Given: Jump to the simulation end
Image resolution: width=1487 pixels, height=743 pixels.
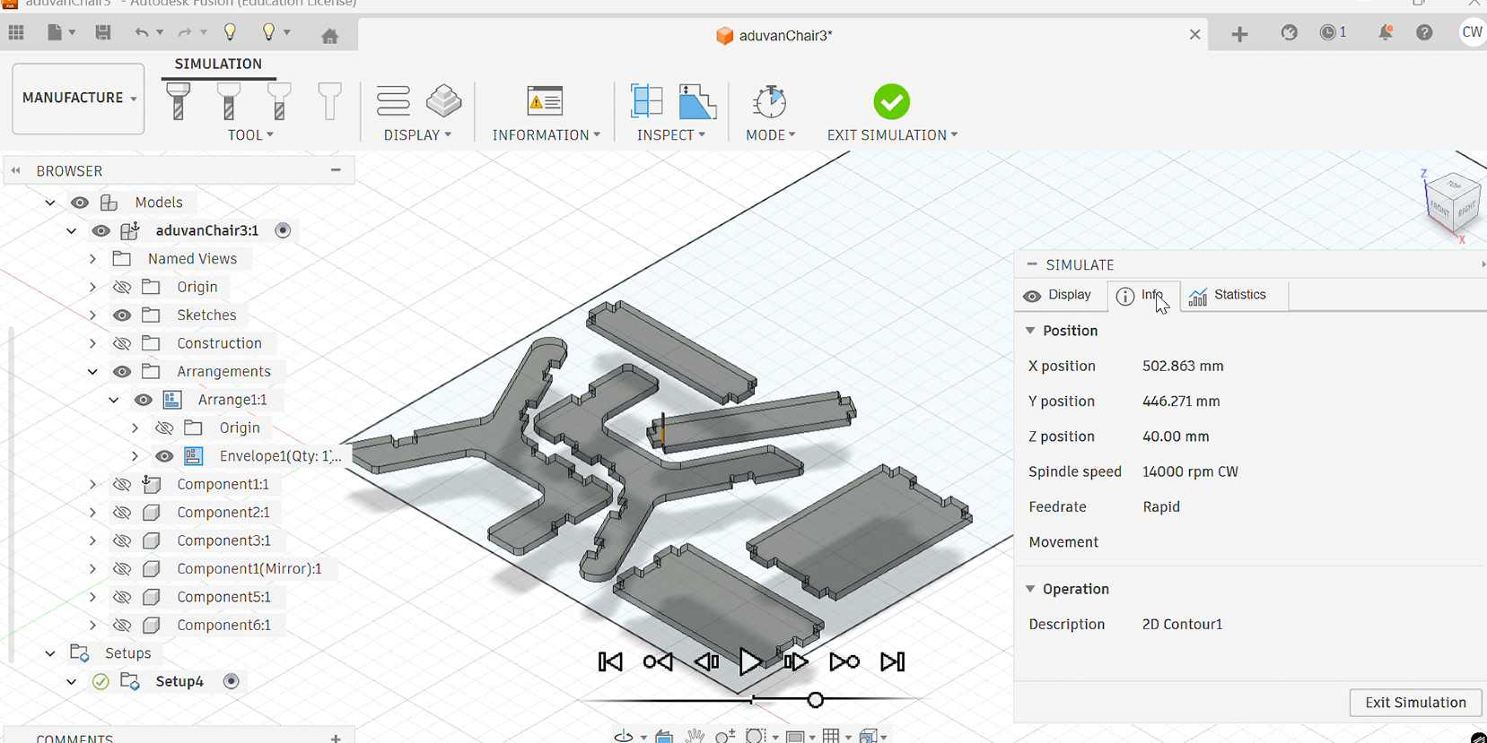Looking at the screenshot, I should pos(892,662).
